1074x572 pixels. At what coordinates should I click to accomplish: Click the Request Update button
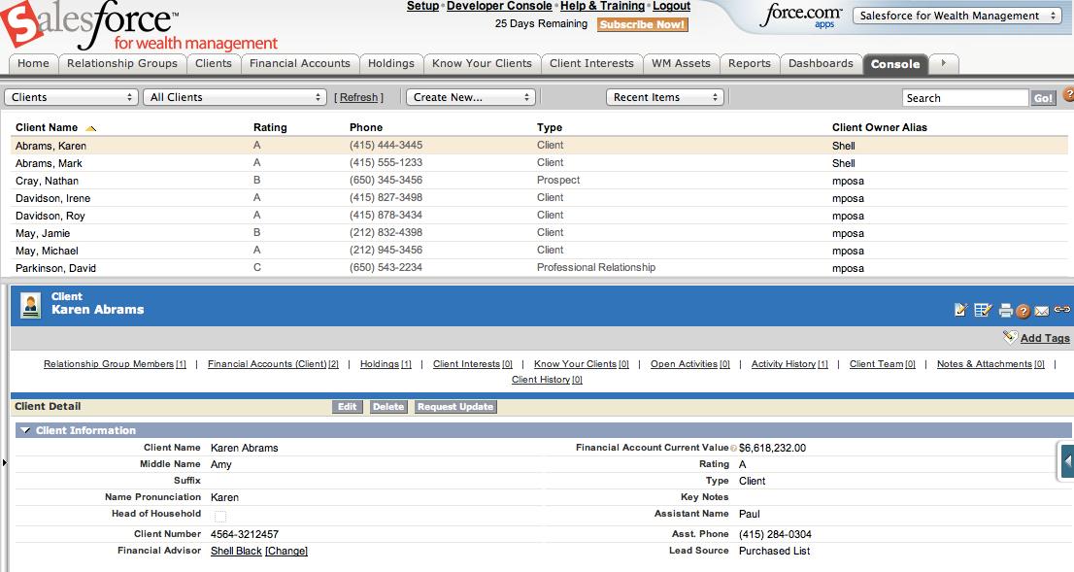(455, 407)
